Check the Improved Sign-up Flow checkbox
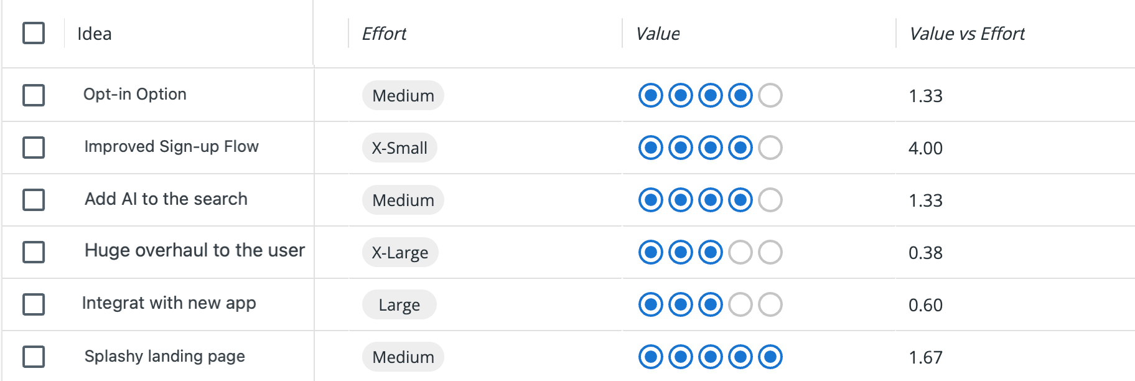 (34, 148)
